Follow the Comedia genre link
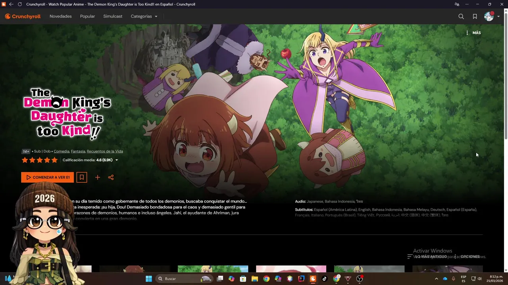The width and height of the screenshot is (508, 285). click(x=62, y=151)
